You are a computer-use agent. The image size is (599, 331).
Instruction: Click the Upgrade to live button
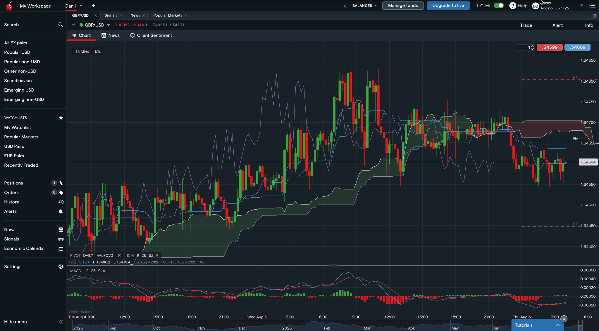[x=448, y=6]
